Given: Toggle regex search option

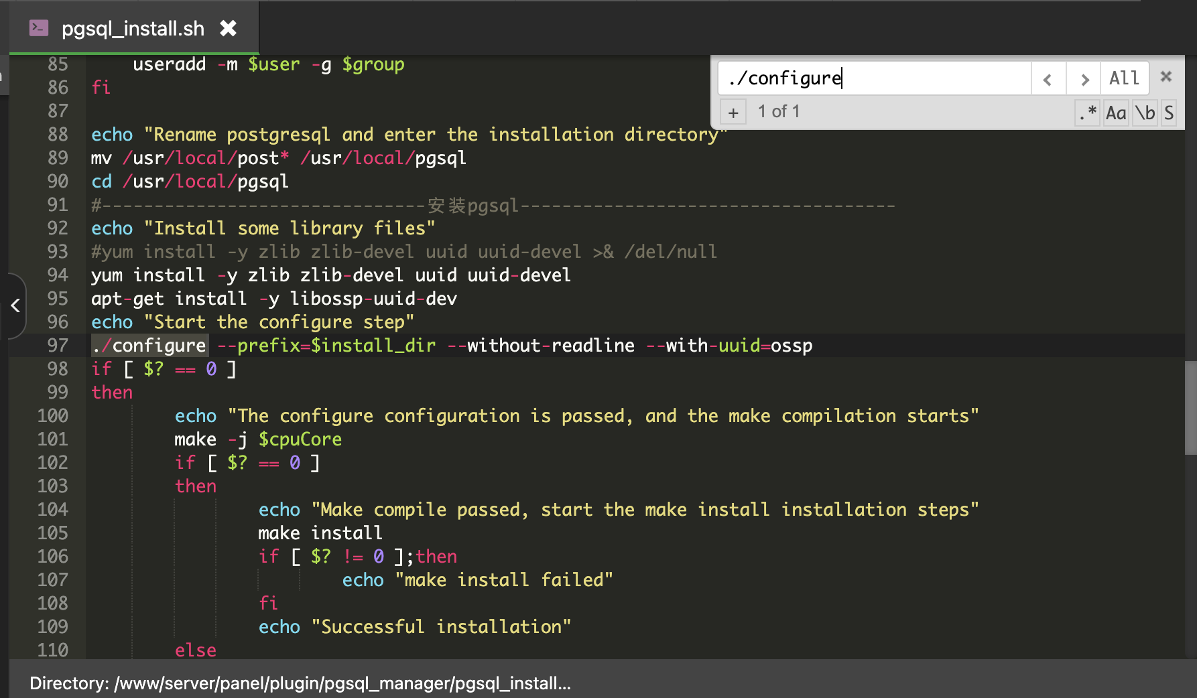Looking at the screenshot, I should 1088,113.
